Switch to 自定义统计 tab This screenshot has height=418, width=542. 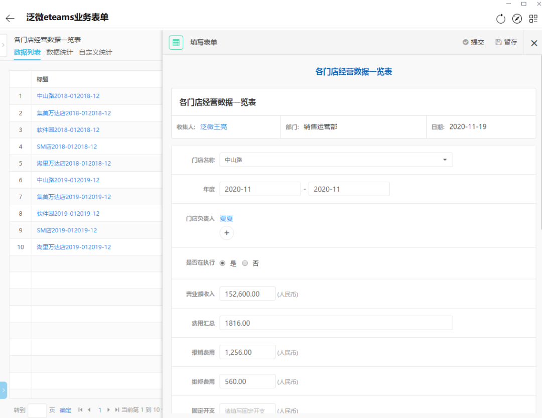(95, 52)
